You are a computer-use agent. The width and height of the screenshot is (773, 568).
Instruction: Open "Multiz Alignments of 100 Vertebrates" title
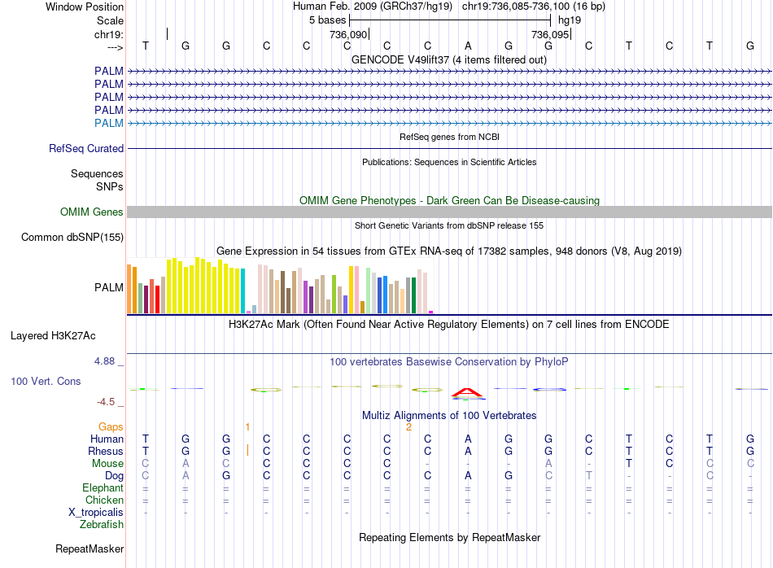[x=449, y=415]
